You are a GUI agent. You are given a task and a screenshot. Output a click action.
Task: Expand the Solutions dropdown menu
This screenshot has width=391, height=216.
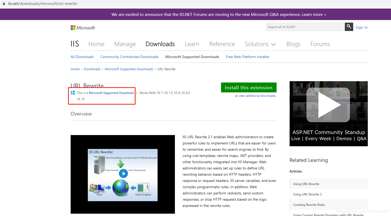pyautogui.click(x=260, y=44)
